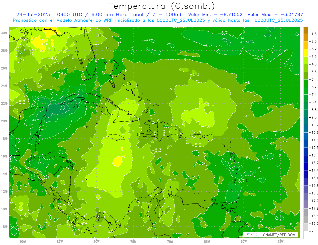318x245 pixels.
Task: Click the -8.1 label on color legend
Action: [x=313, y=102]
